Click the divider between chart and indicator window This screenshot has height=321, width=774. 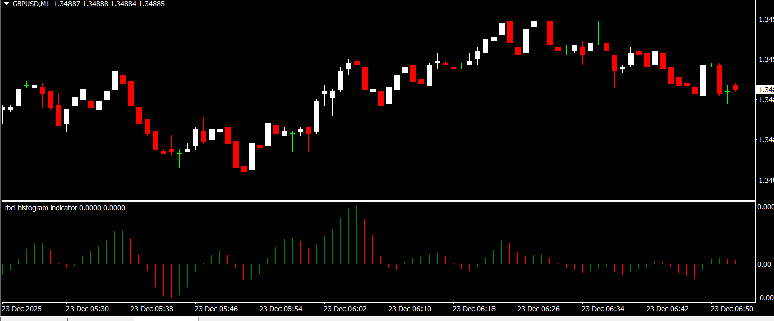click(378, 201)
